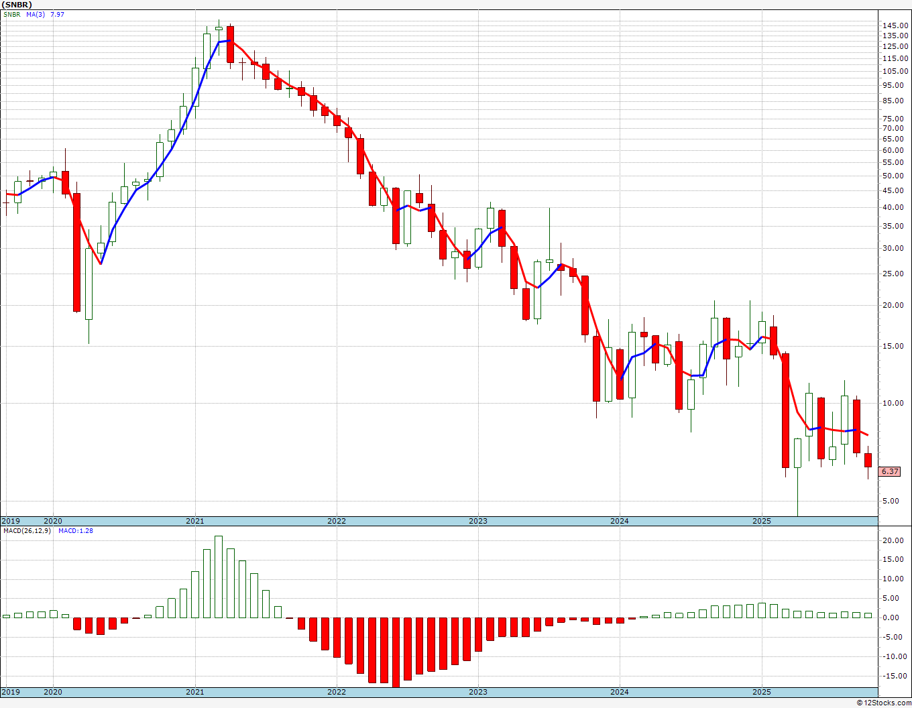Select 2023 on the price chart timeline
Viewport: 912px width, 708px height.
coord(478,521)
